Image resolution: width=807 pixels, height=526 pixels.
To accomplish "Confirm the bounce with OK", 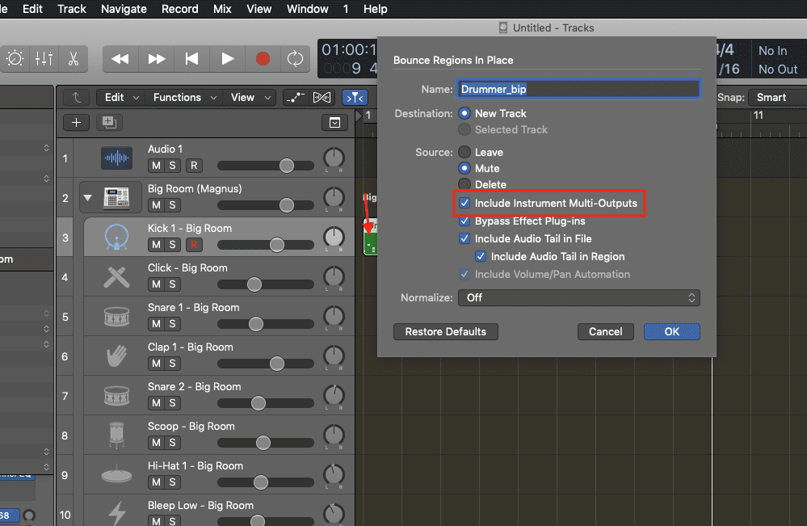I will click(671, 331).
